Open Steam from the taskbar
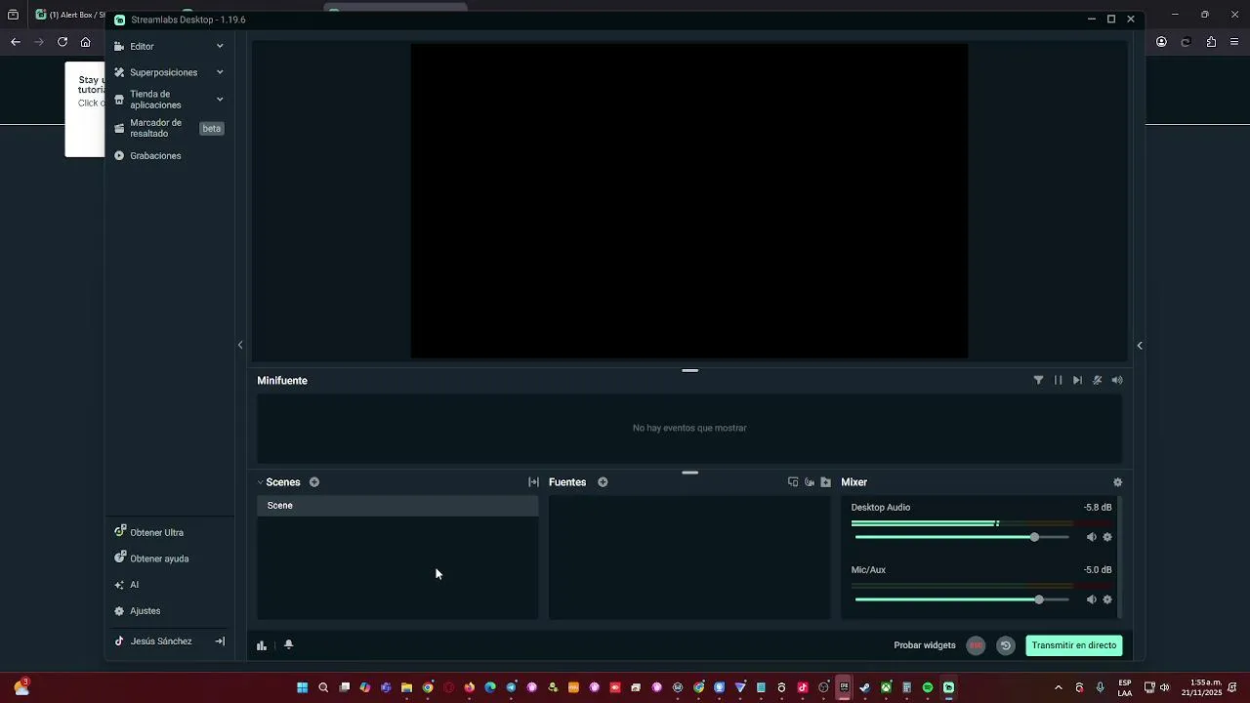 click(865, 687)
